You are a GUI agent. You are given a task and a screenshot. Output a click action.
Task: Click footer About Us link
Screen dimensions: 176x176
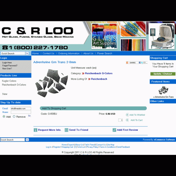[x=79, y=145]
